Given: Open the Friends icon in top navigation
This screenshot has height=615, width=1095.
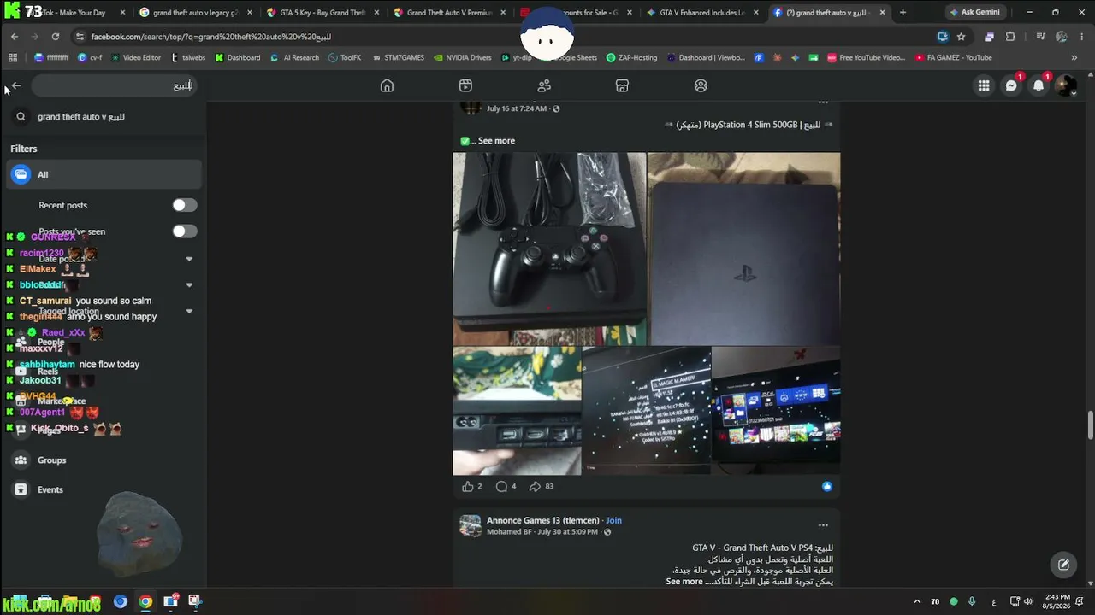Looking at the screenshot, I should pyautogui.click(x=544, y=85).
